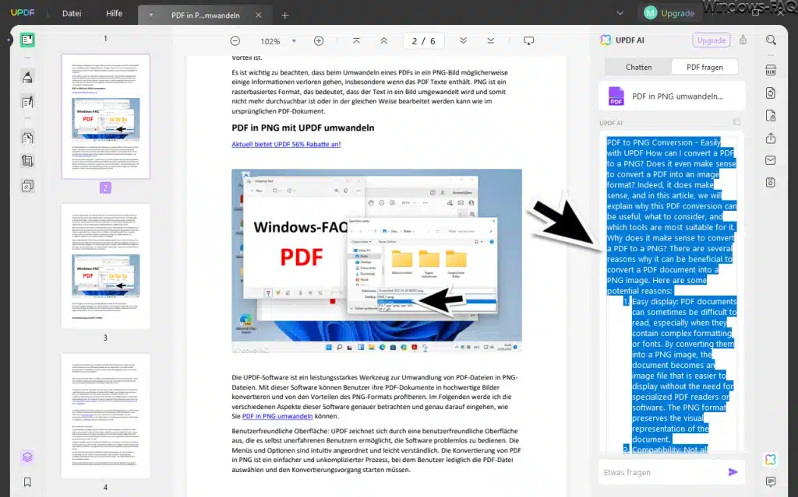Open the Datei menu
The image size is (798, 497).
pos(72,14)
